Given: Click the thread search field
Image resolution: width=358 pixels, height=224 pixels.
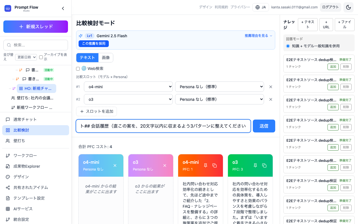Looking at the screenshot, I should (x=36, y=45).
